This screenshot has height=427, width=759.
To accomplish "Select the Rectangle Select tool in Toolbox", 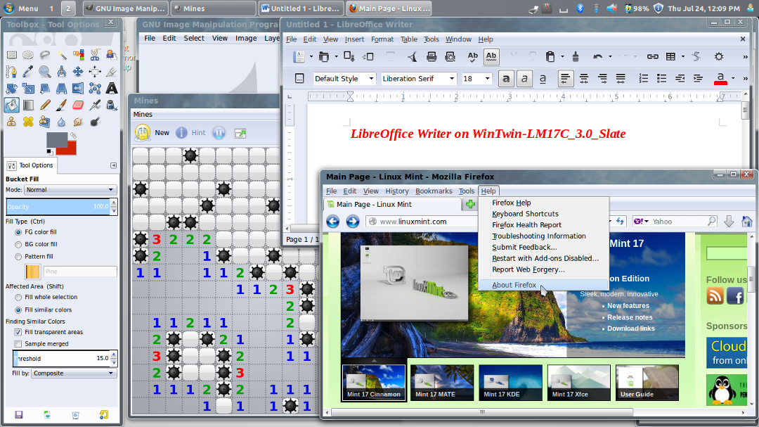I will [12, 56].
